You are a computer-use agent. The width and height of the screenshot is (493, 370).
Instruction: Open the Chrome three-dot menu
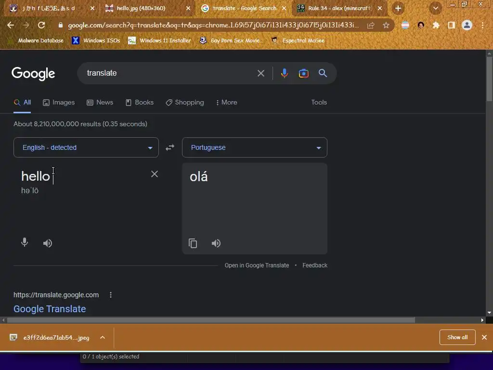coord(482,25)
